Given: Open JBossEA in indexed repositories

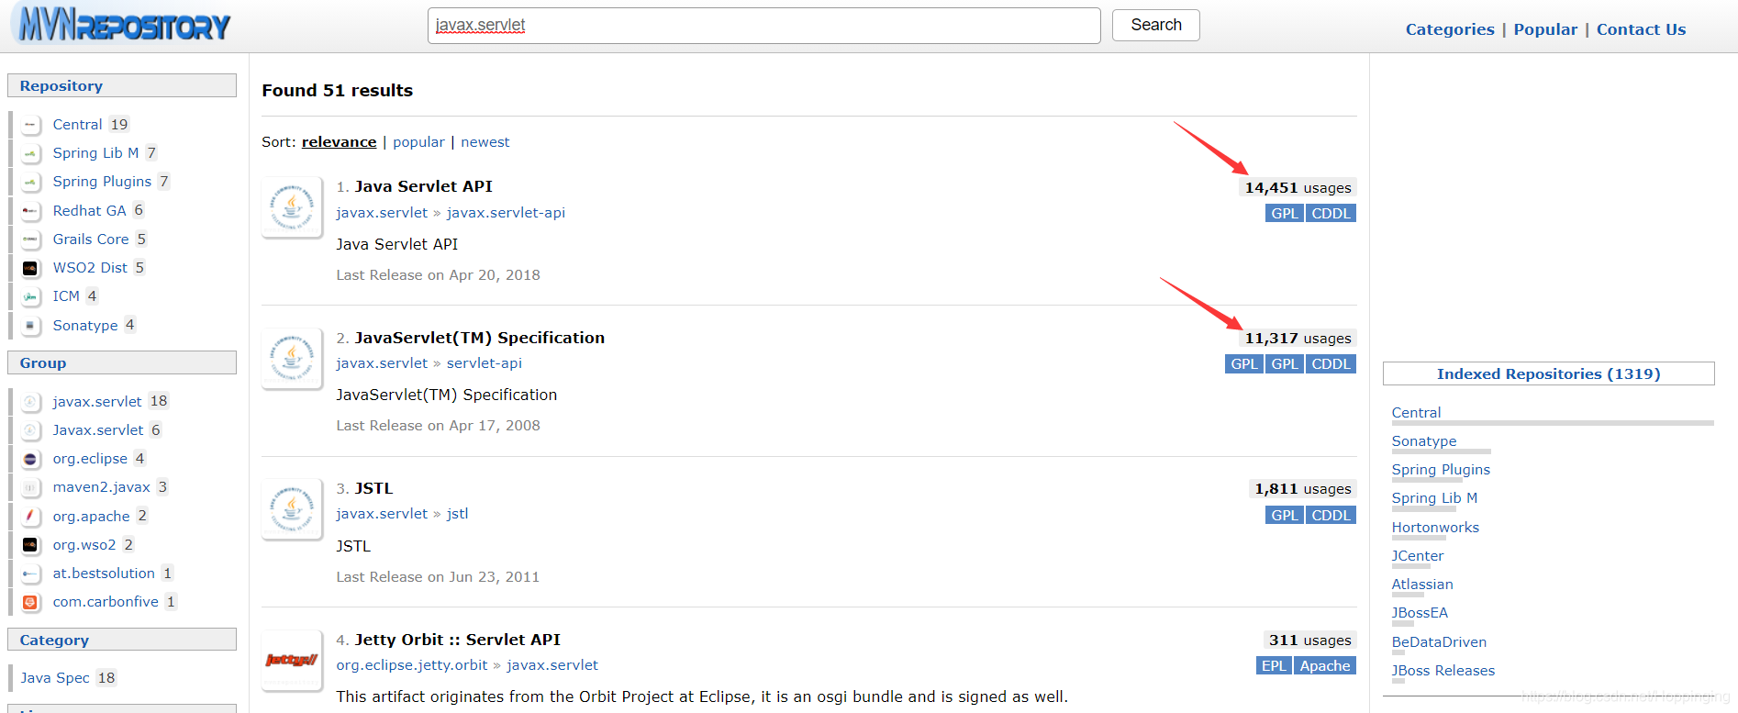Looking at the screenshot, I should click(1420, 613).
